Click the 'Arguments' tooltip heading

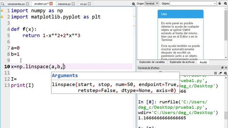[x=65, y=75]
